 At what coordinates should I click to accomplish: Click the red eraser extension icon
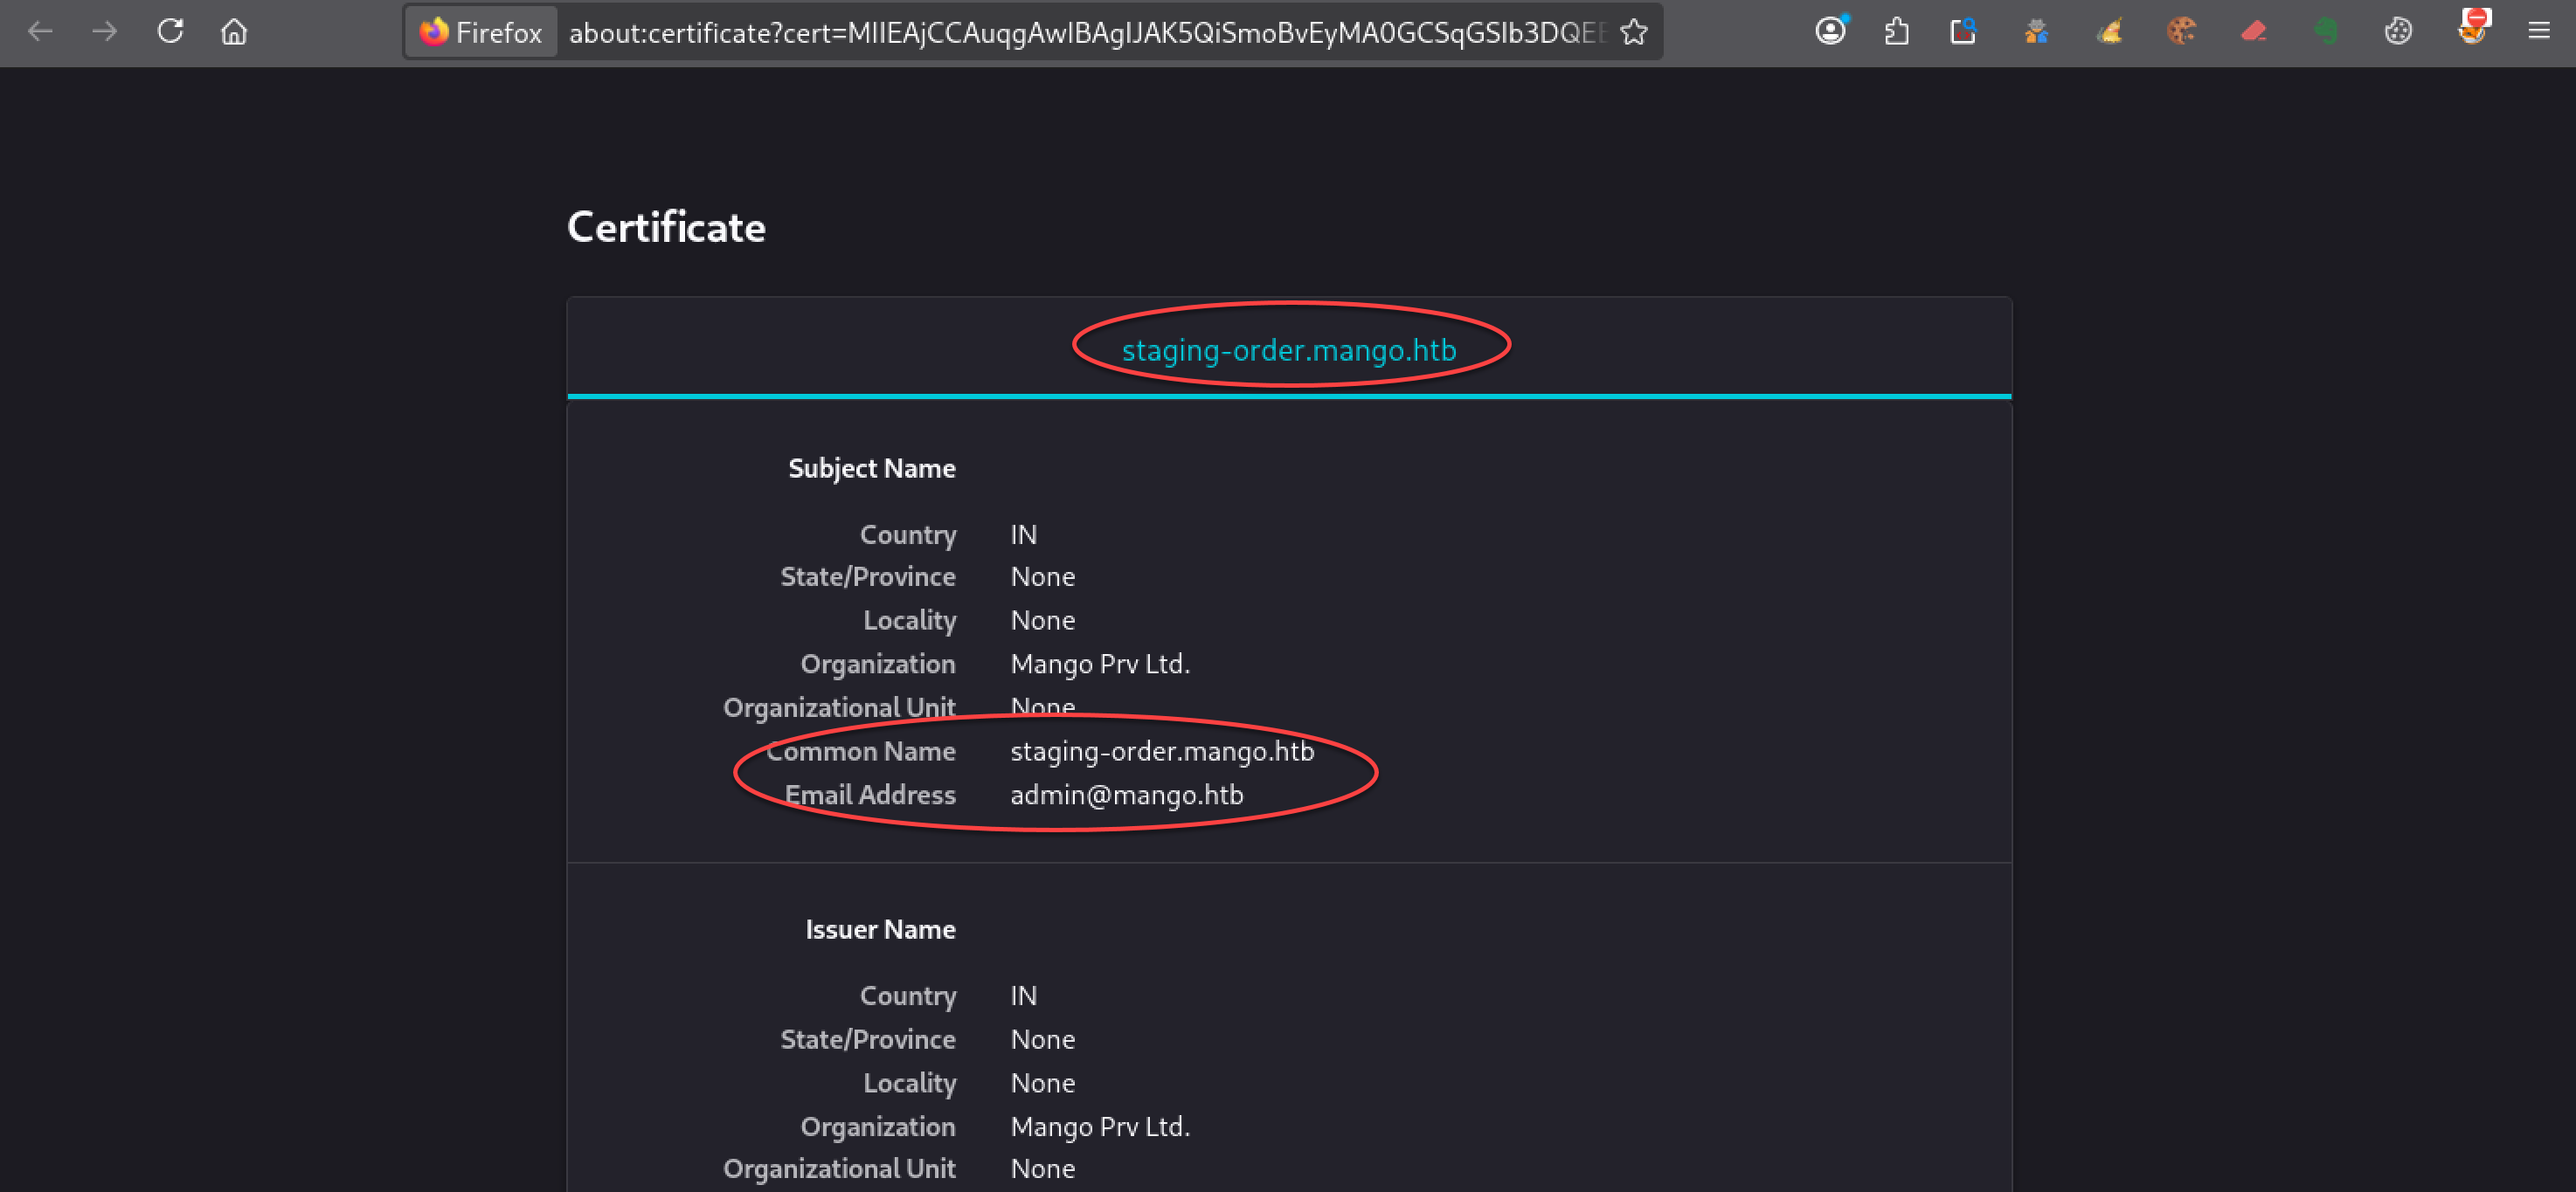point(2254,32)
